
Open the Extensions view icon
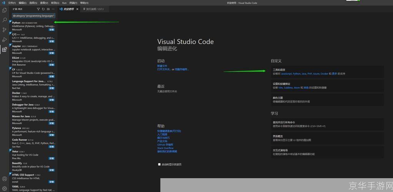[x=4, y=49]
